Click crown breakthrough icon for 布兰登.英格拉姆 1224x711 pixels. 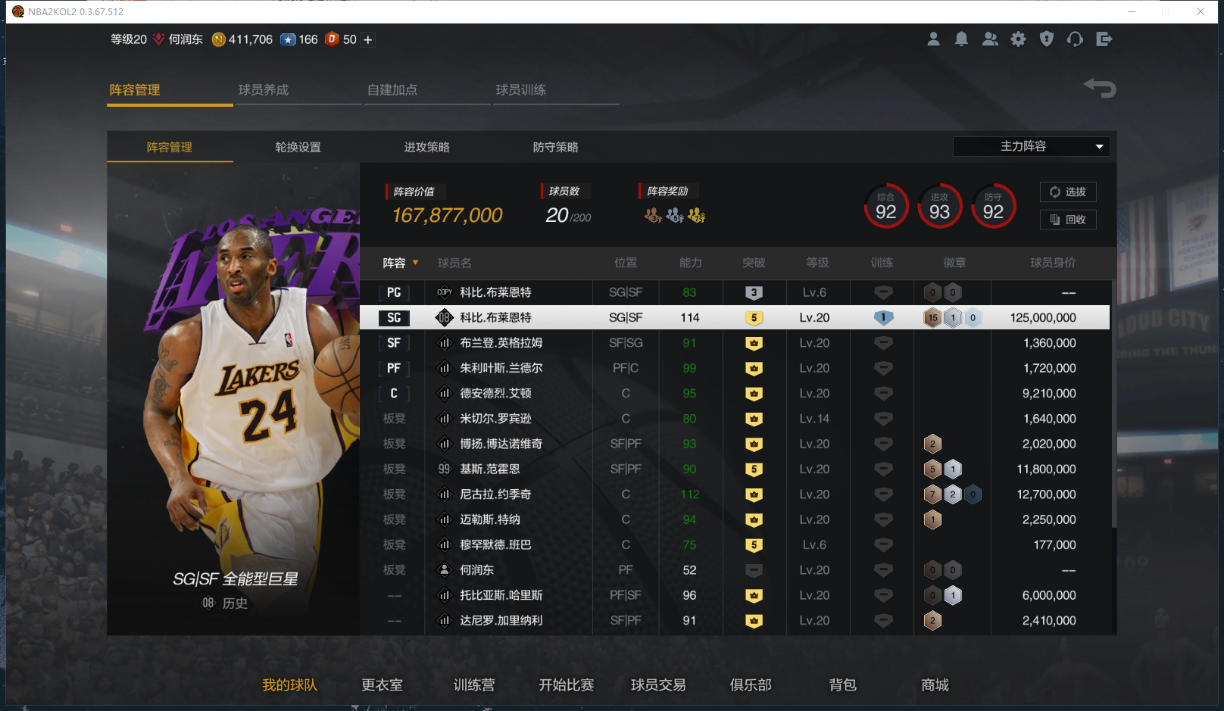coord(754,343)
